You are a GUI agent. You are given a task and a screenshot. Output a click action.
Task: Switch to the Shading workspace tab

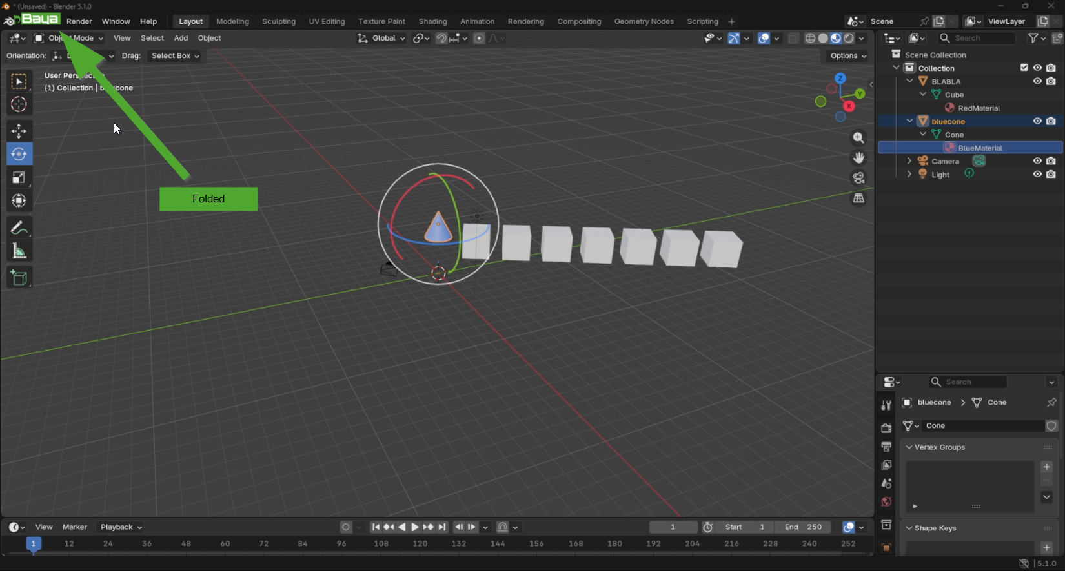pyautogui.click(x=432, y=21)
